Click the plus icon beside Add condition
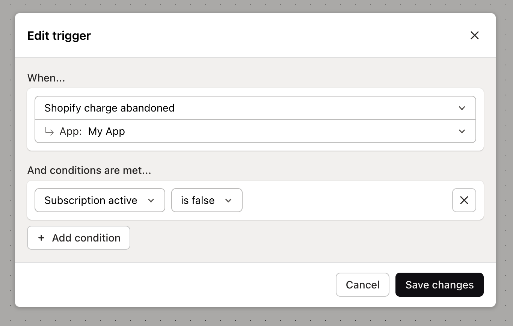 [x=41, y=238]
